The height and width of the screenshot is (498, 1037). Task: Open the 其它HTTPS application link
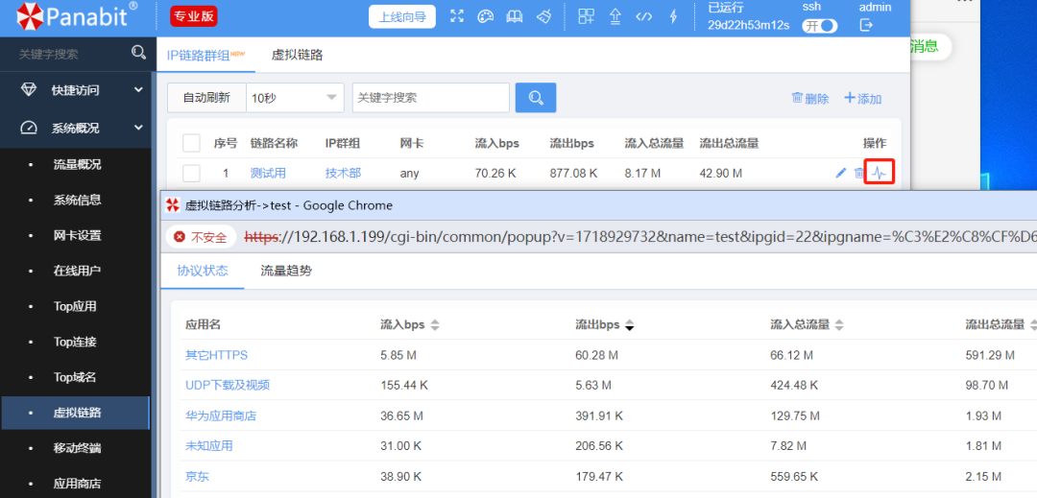[x=216, y=355]
